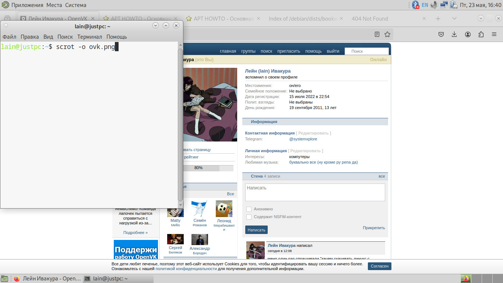Click the battery power indicator icon
503x283 pixels.
(x=454, y=5)
